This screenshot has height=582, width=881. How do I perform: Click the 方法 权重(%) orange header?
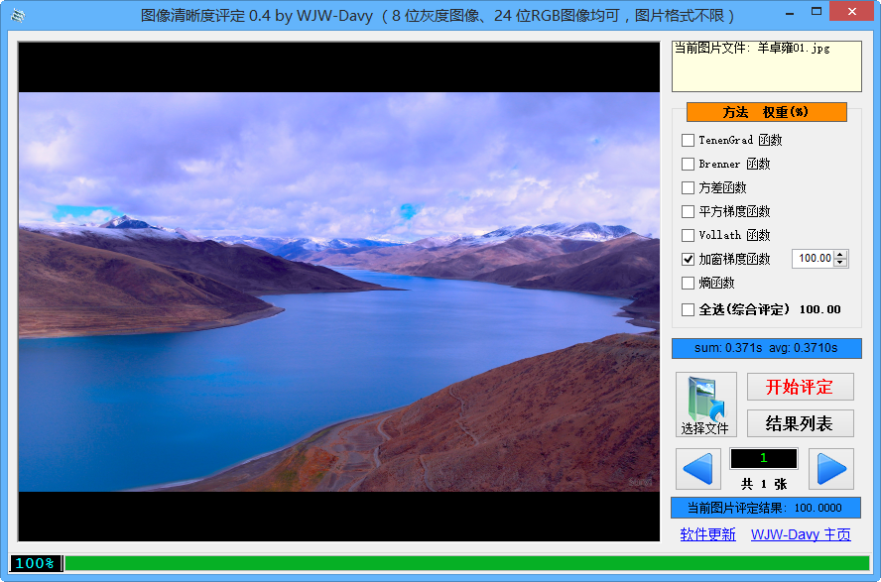click(766, 112)
